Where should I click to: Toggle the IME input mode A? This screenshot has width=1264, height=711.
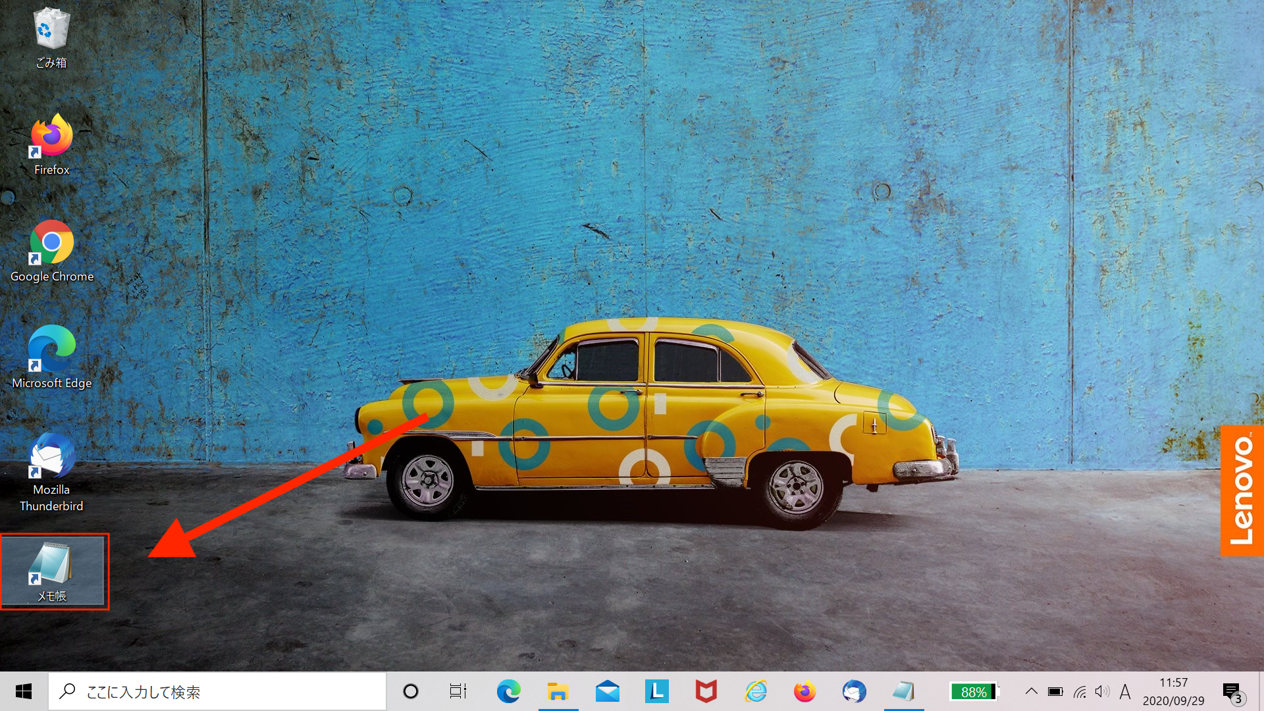pyautogui.click(x=1124, y=691)
